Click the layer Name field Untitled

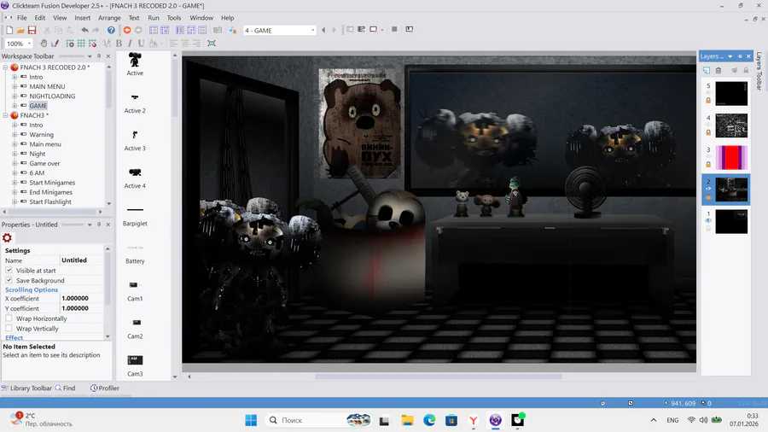click(81, 260)
